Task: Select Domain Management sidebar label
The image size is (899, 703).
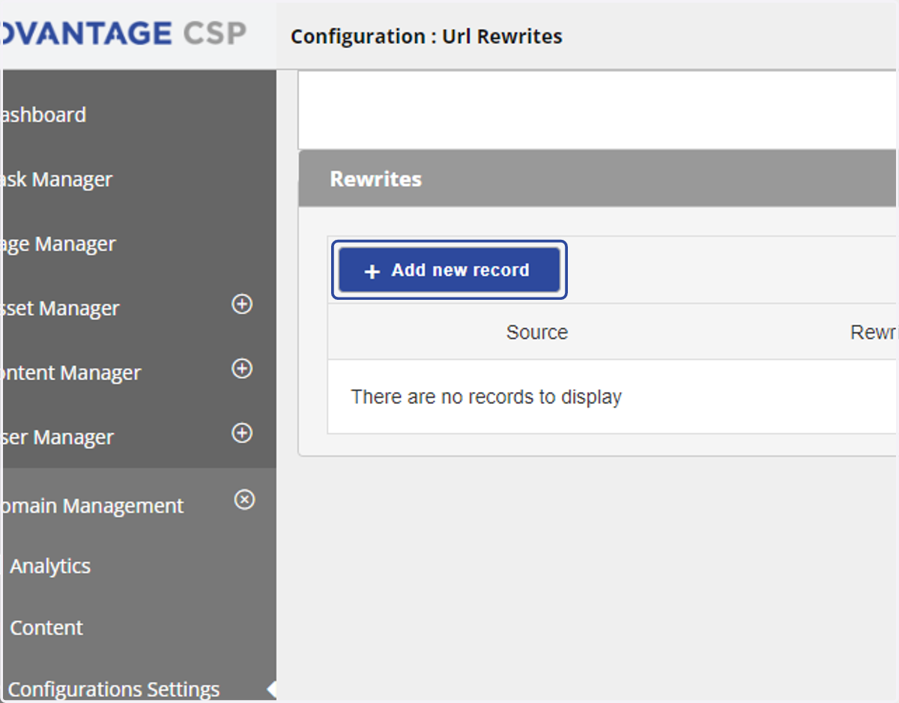Action: click(91, 506)
